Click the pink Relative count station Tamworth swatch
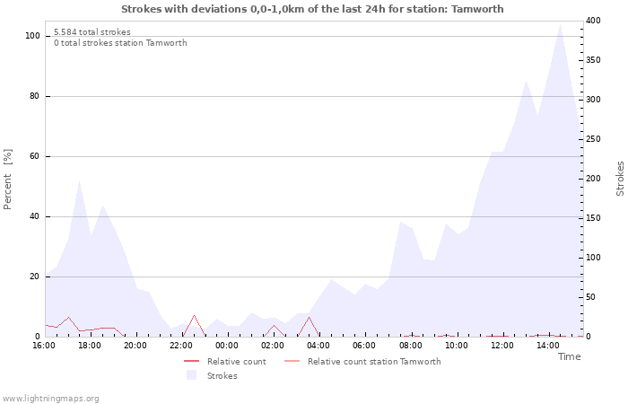 coord(292,362)
